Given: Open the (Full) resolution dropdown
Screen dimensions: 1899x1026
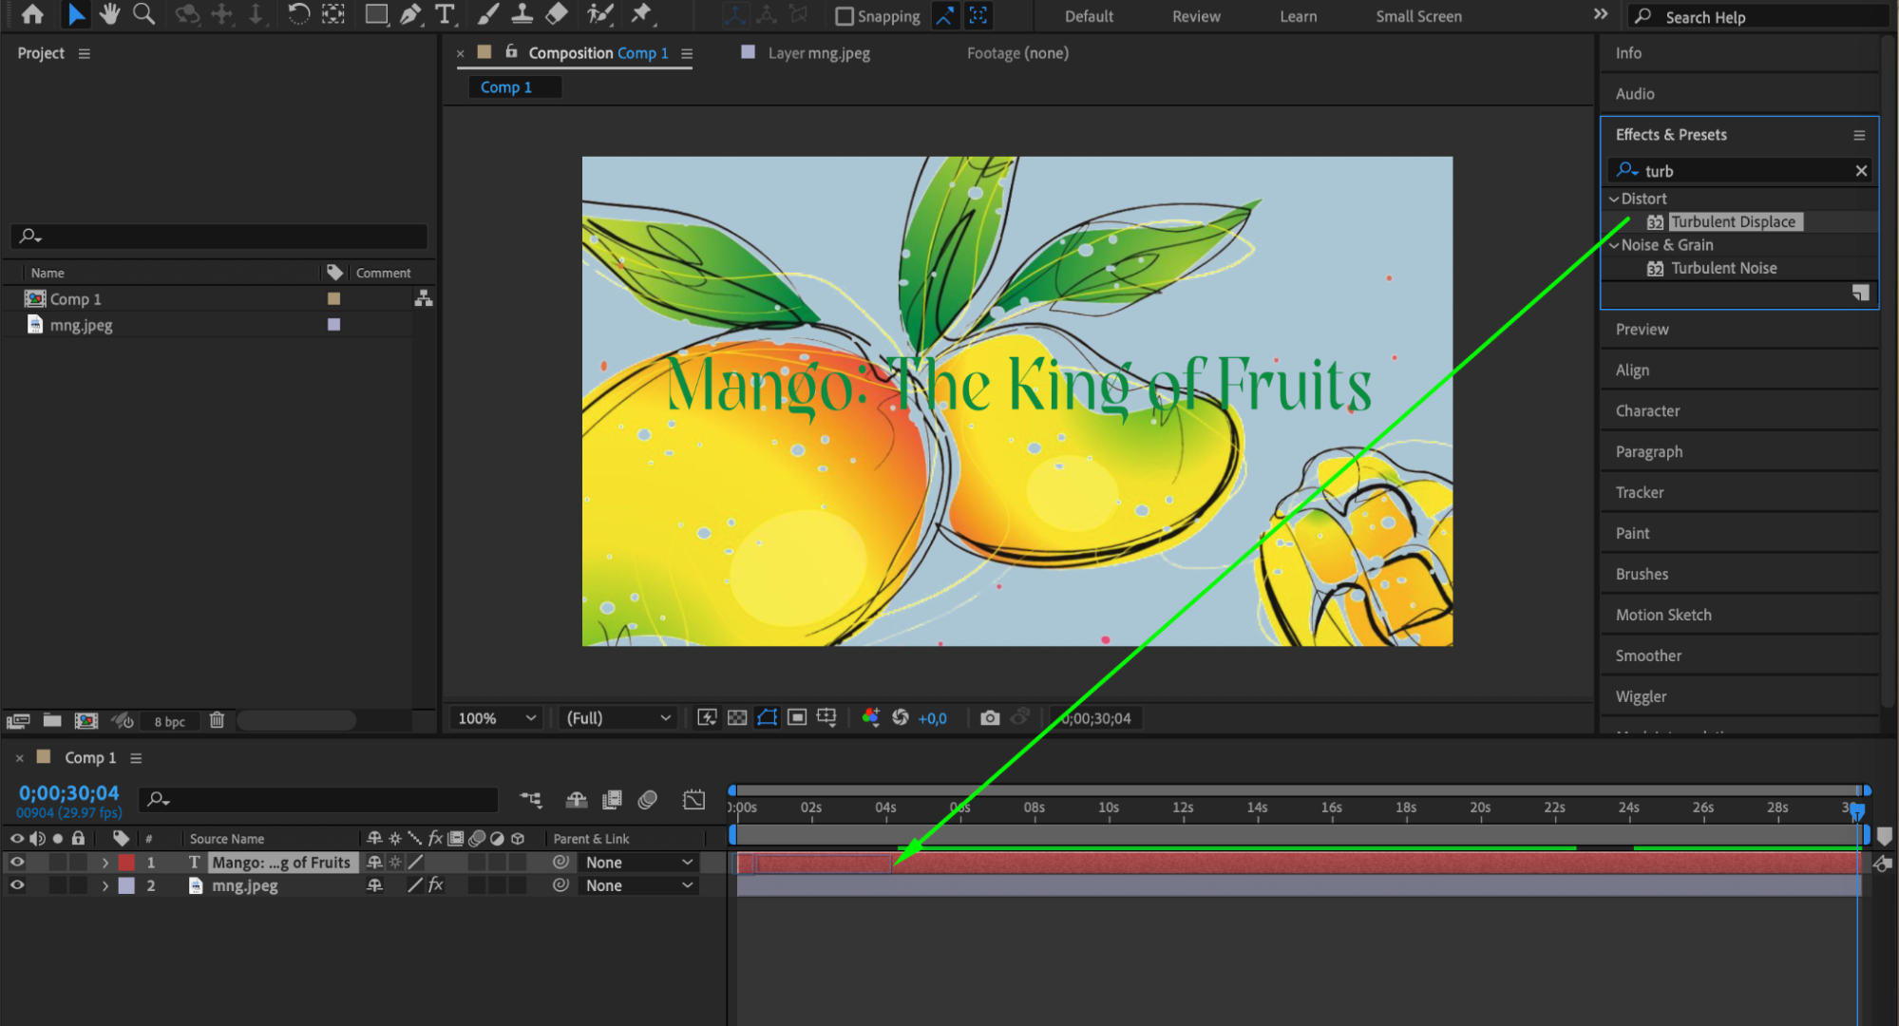Looking at the screenshot, I should point(617,718).
